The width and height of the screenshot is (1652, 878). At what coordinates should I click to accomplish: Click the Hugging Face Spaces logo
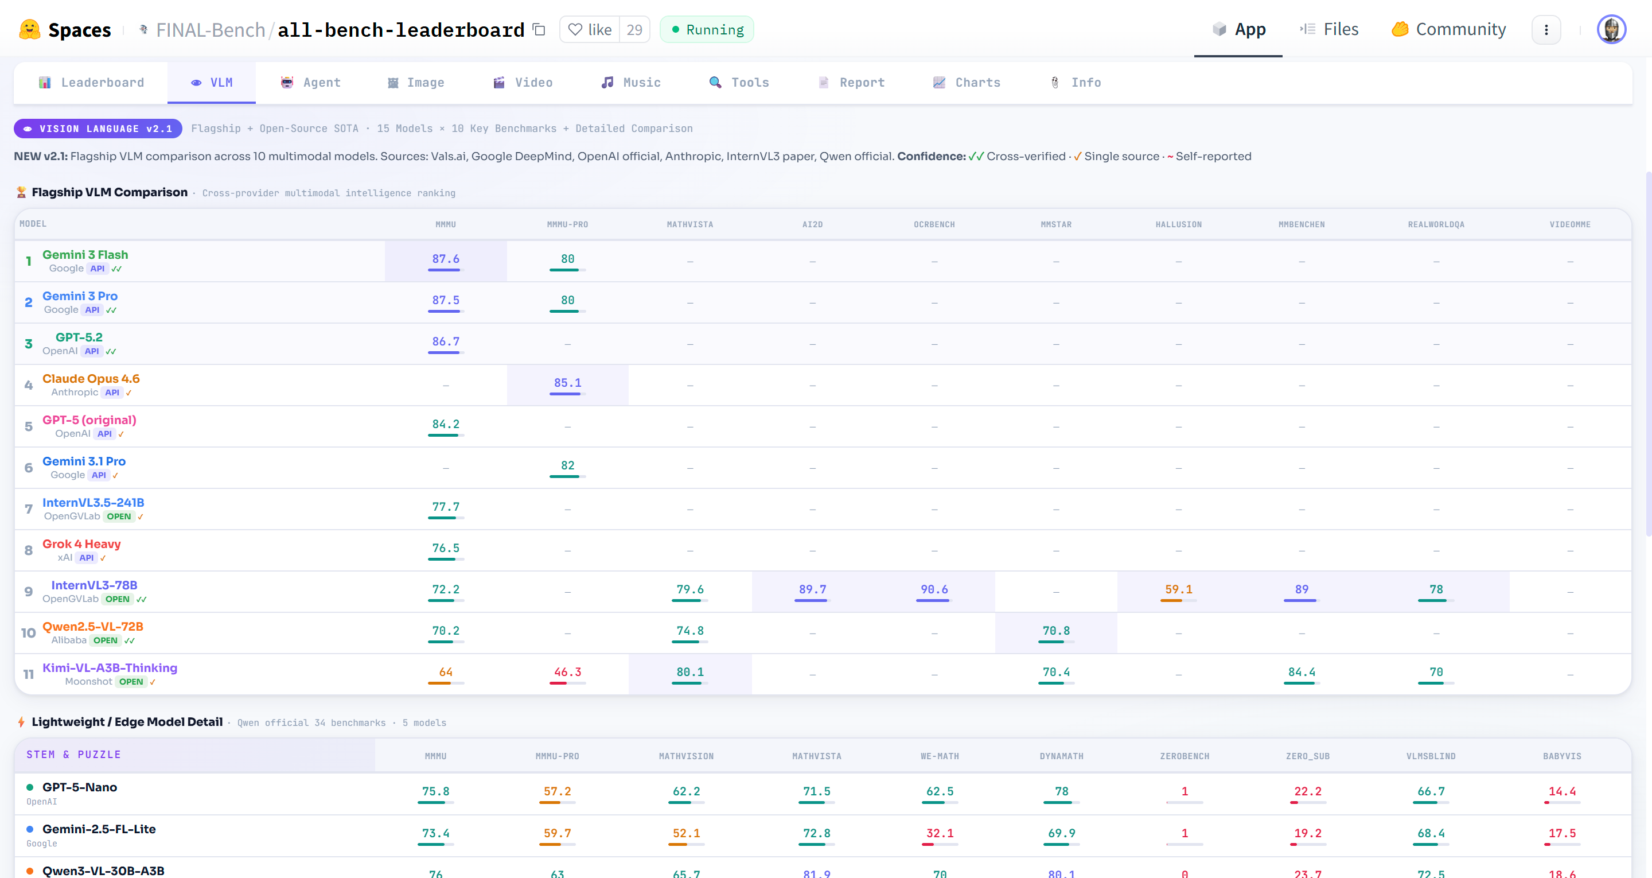pos(29,29)
